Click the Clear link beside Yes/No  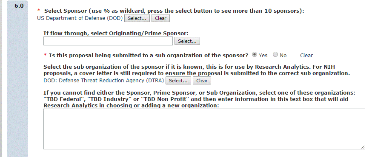pyautogui.click(x=306, y=56)
